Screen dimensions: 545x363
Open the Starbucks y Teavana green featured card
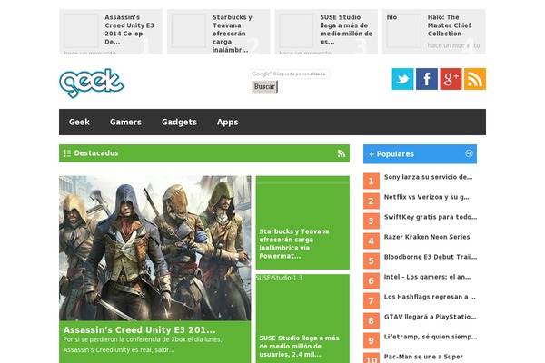(x=302, y=222)
